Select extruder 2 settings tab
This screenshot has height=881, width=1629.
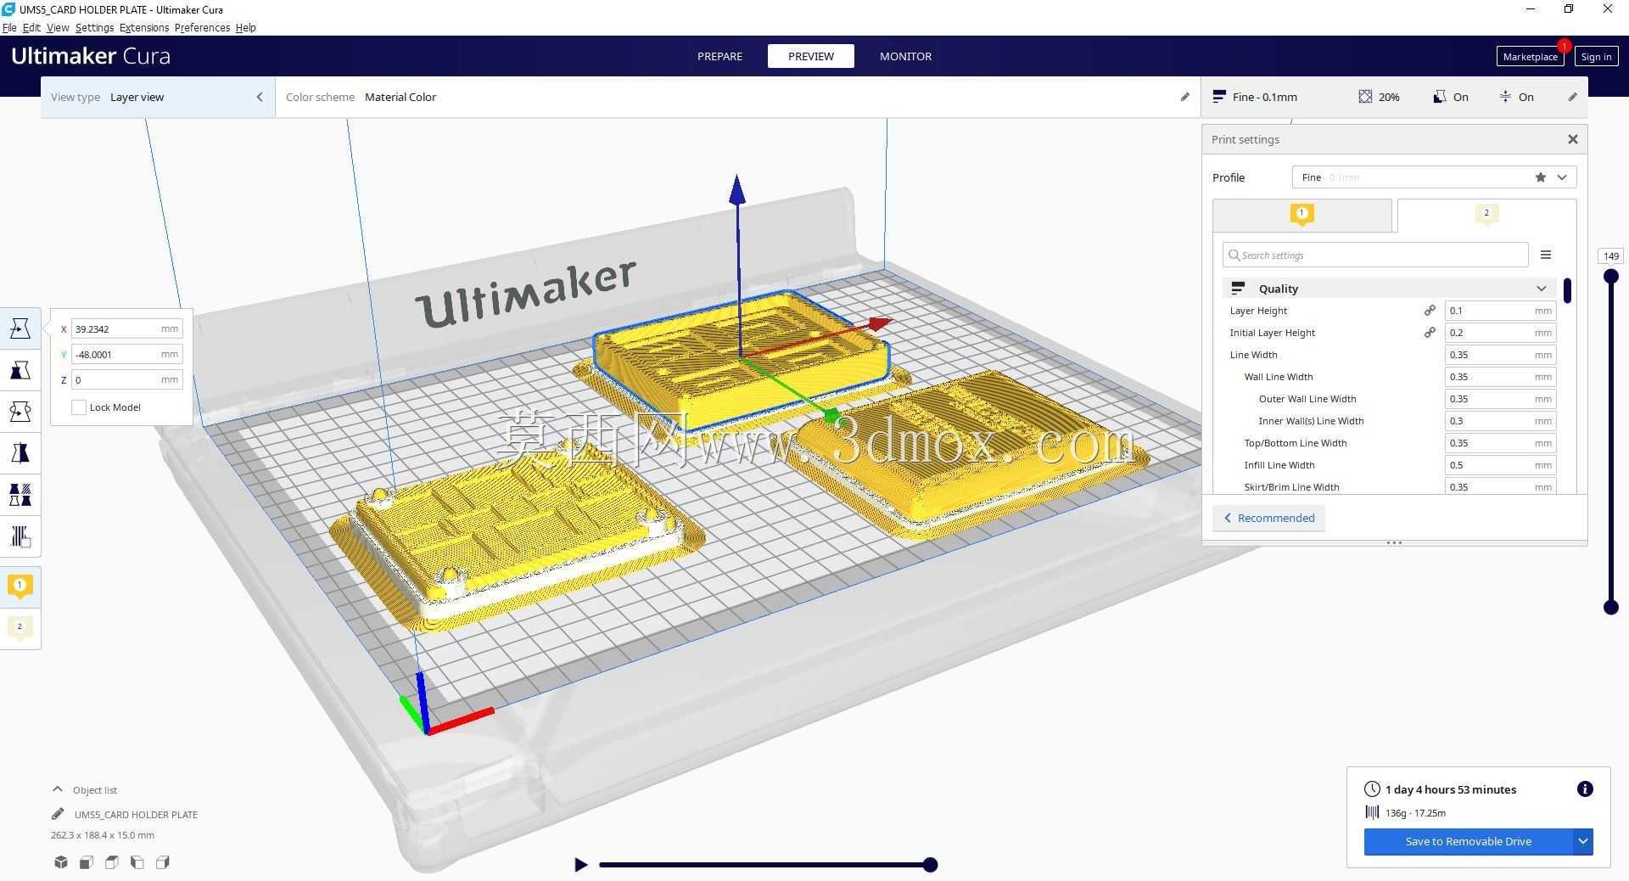(1486, 216)
